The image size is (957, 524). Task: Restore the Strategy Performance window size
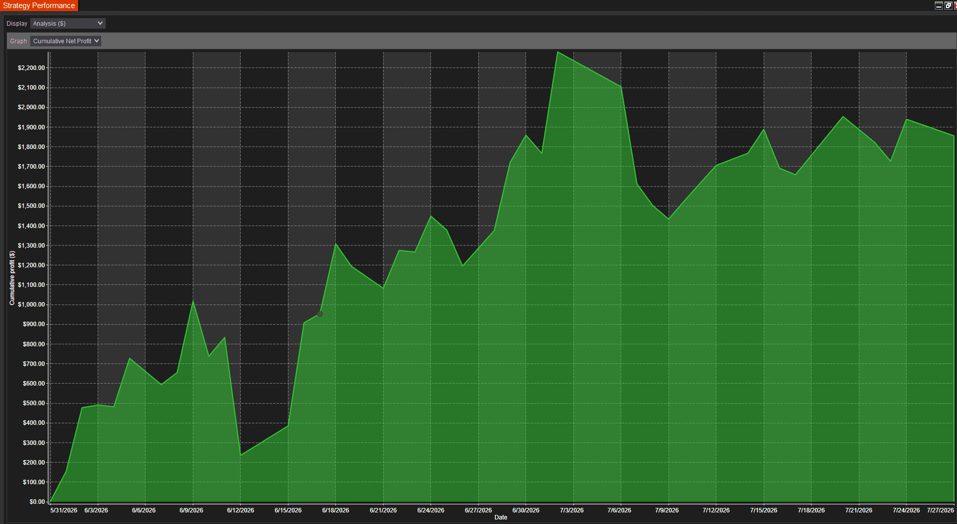coord(948,6)
